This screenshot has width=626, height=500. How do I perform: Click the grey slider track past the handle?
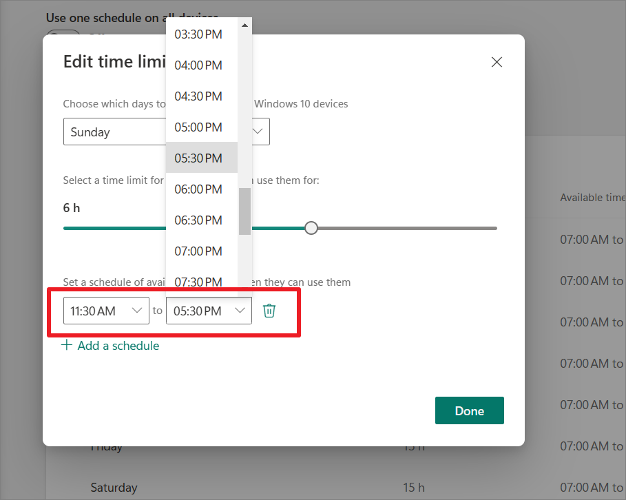(407, 229)
